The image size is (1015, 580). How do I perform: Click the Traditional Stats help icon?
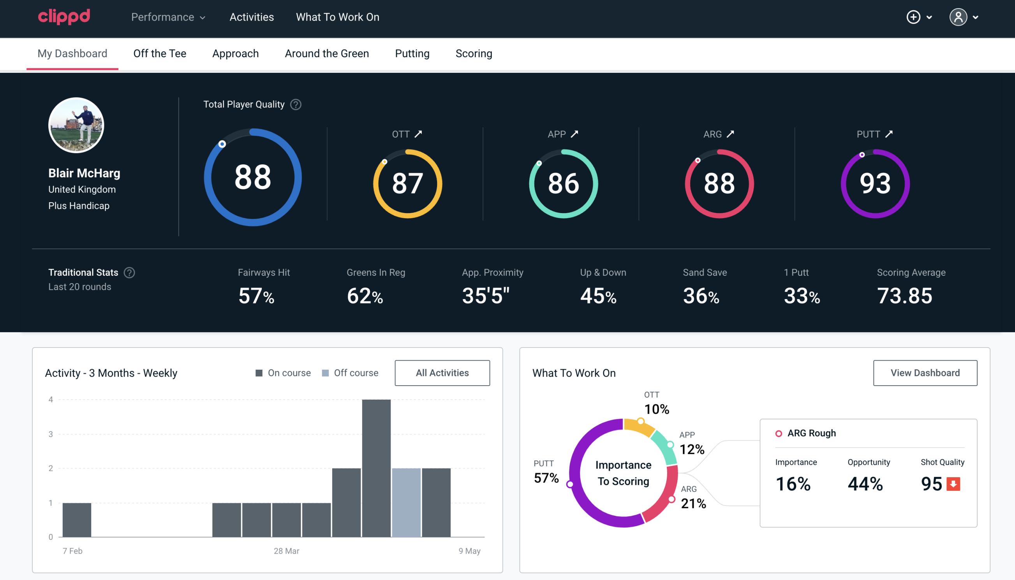(129, 272)
